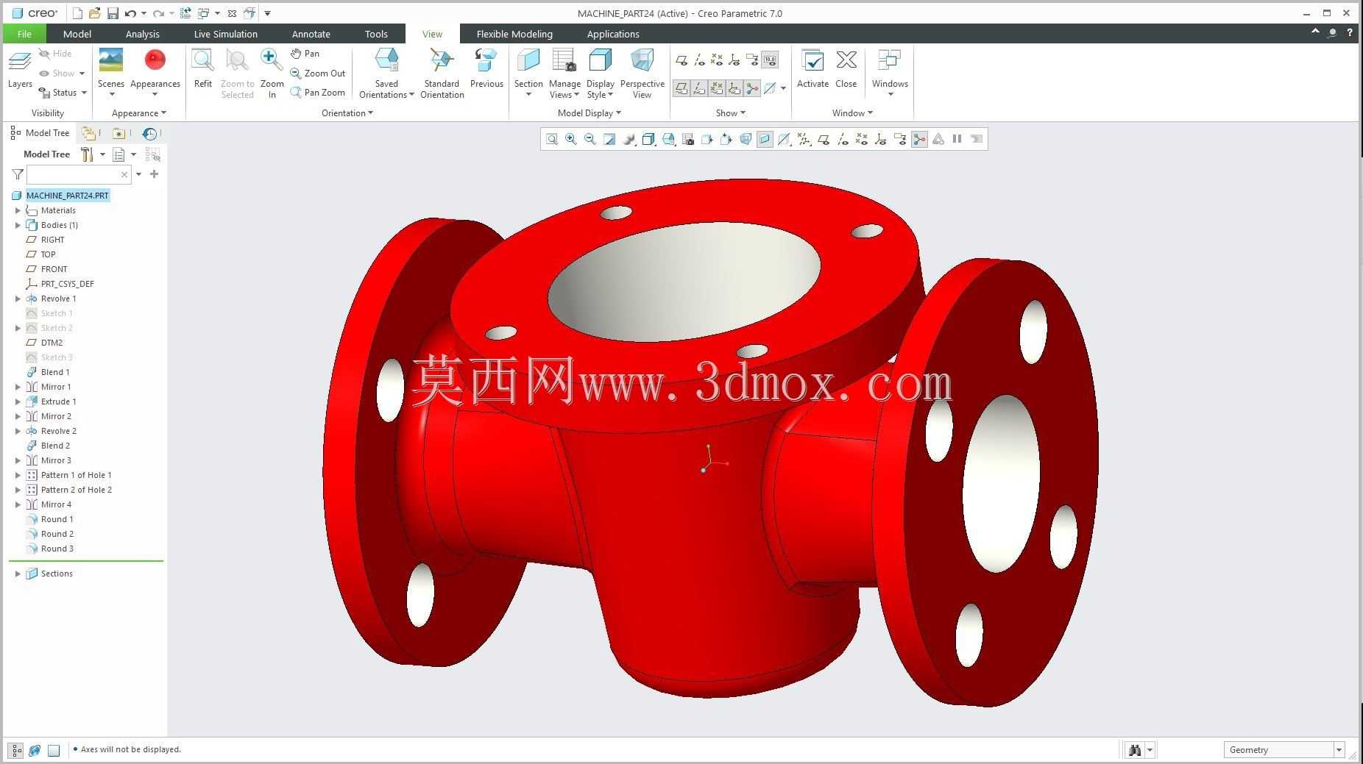This screenshot has width=1363, height=764.
Task: Click Zoom Out on the graphics toolbar
Action: coord(590,139)
